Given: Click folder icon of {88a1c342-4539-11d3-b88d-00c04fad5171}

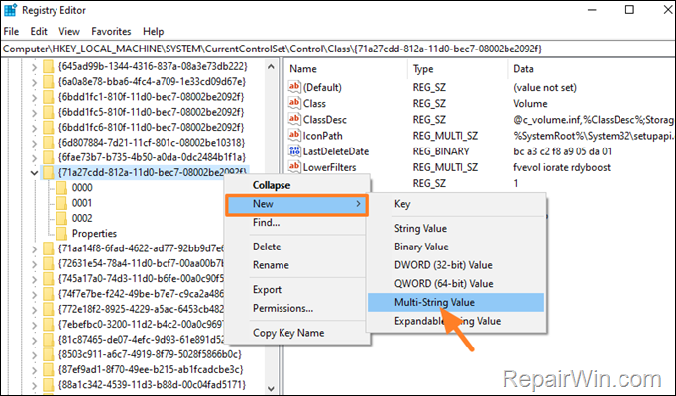Looking at the screenshot, I should coord(49,384).
